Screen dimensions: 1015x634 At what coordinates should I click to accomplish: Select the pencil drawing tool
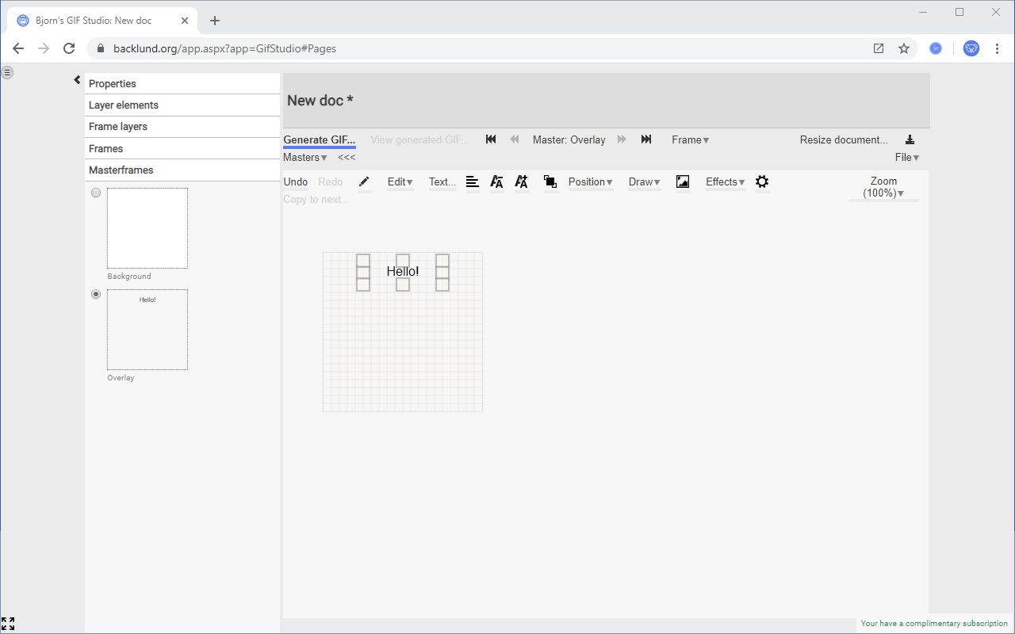tap(364, 182)
